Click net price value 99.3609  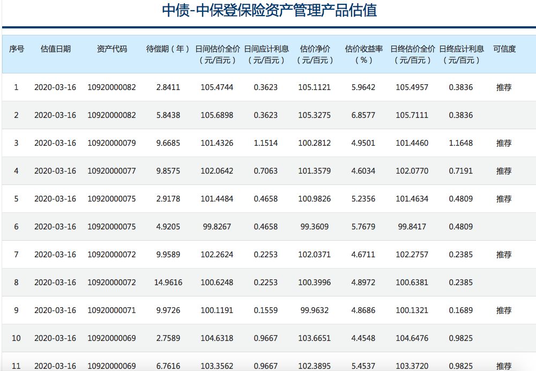(315, 227)
